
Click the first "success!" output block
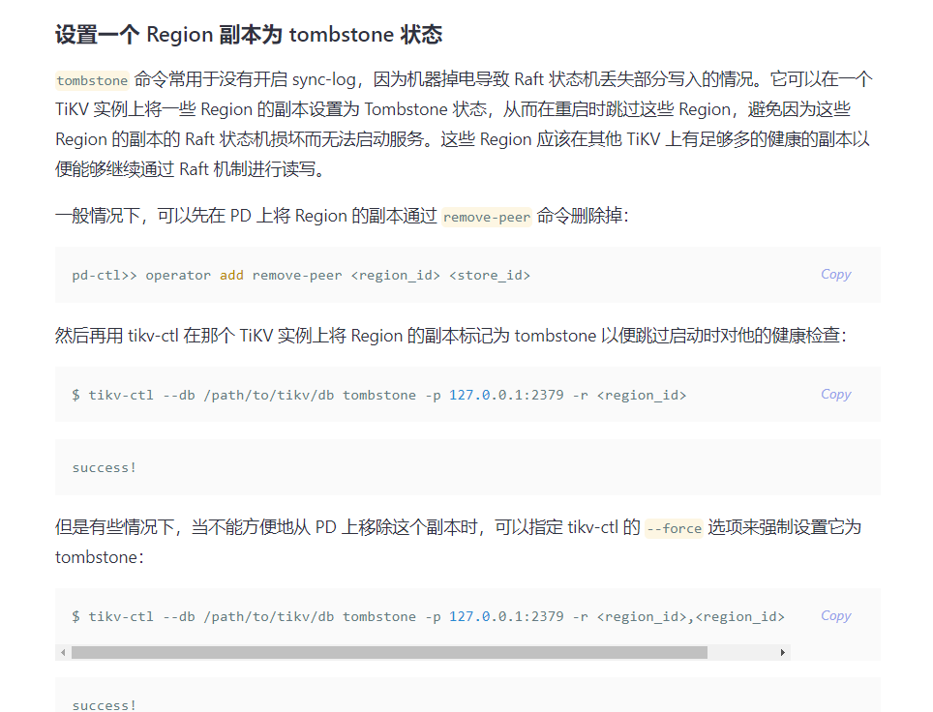click(105, 468)
